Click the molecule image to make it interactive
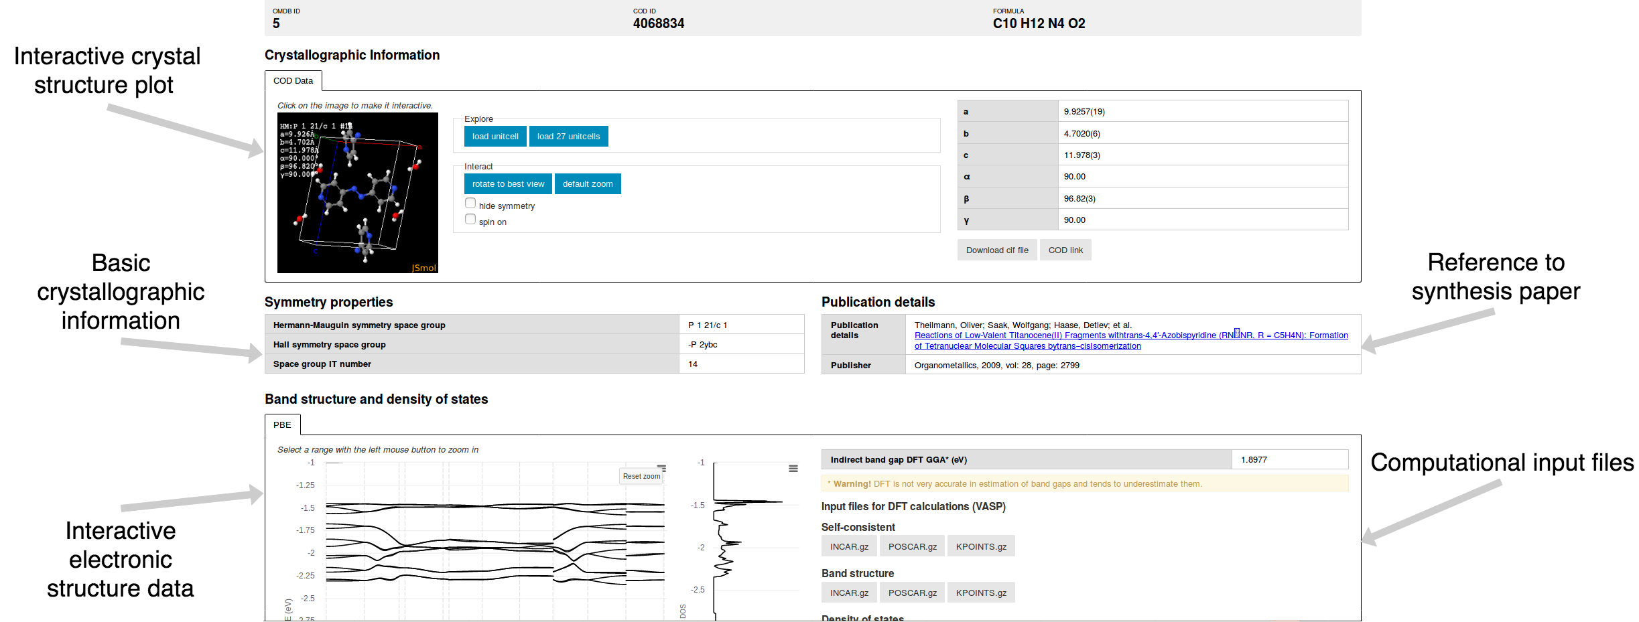Screen dimensions: 1639x622 click(x=357, y=193)
